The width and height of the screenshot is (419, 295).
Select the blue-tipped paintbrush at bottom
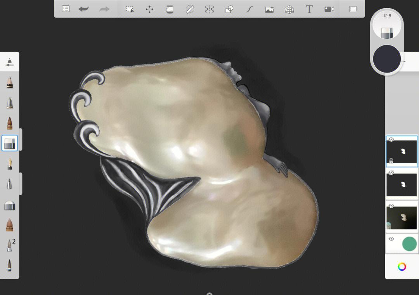pos(10,265)
